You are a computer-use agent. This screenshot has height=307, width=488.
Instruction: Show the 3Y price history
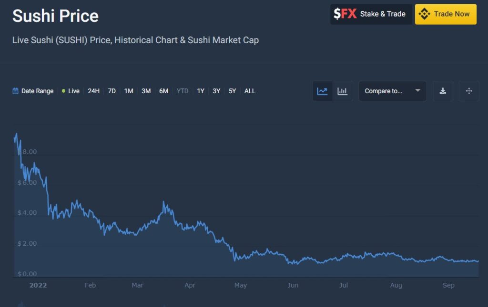coord(216,91)
